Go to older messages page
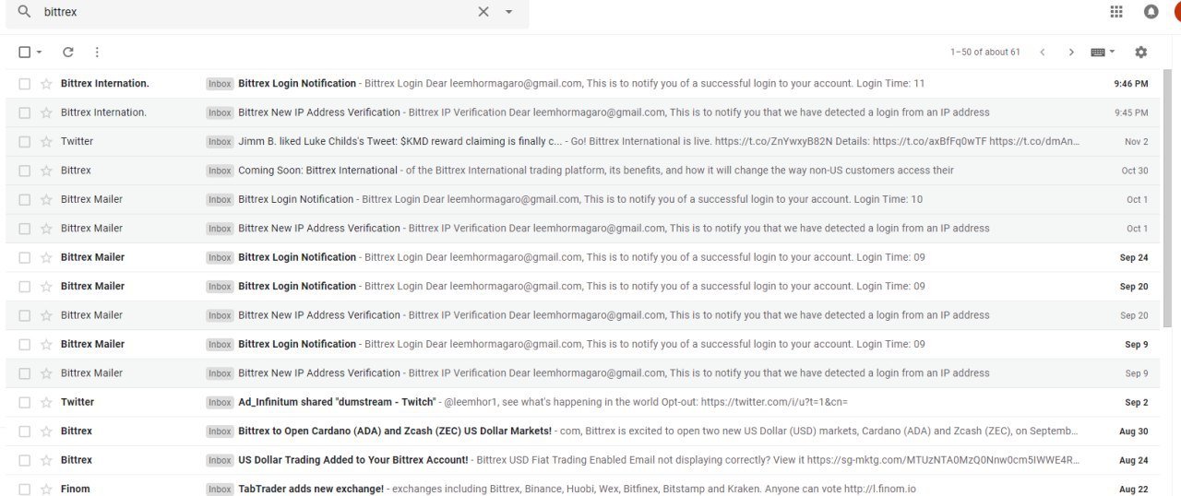 pos(1071,53)
